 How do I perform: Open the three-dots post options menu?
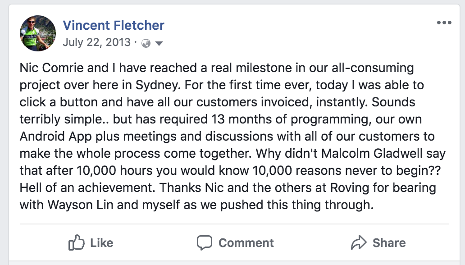tap(444, 23)
